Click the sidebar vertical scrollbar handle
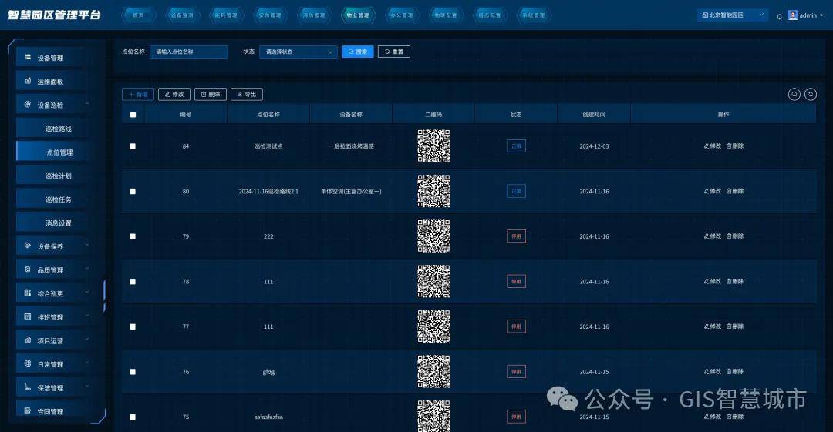The image size is (833, 432). tap(104, 295)
